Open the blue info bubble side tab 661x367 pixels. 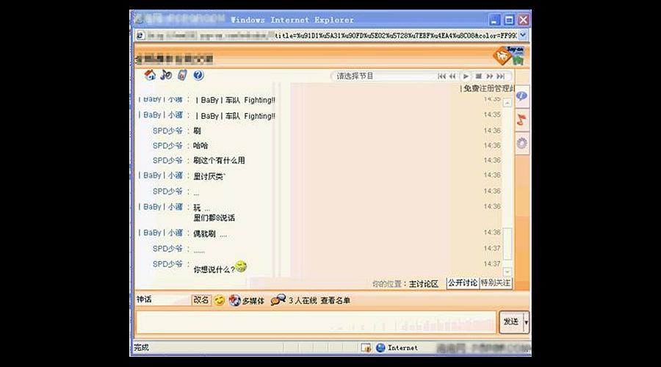tap(522, 96)
